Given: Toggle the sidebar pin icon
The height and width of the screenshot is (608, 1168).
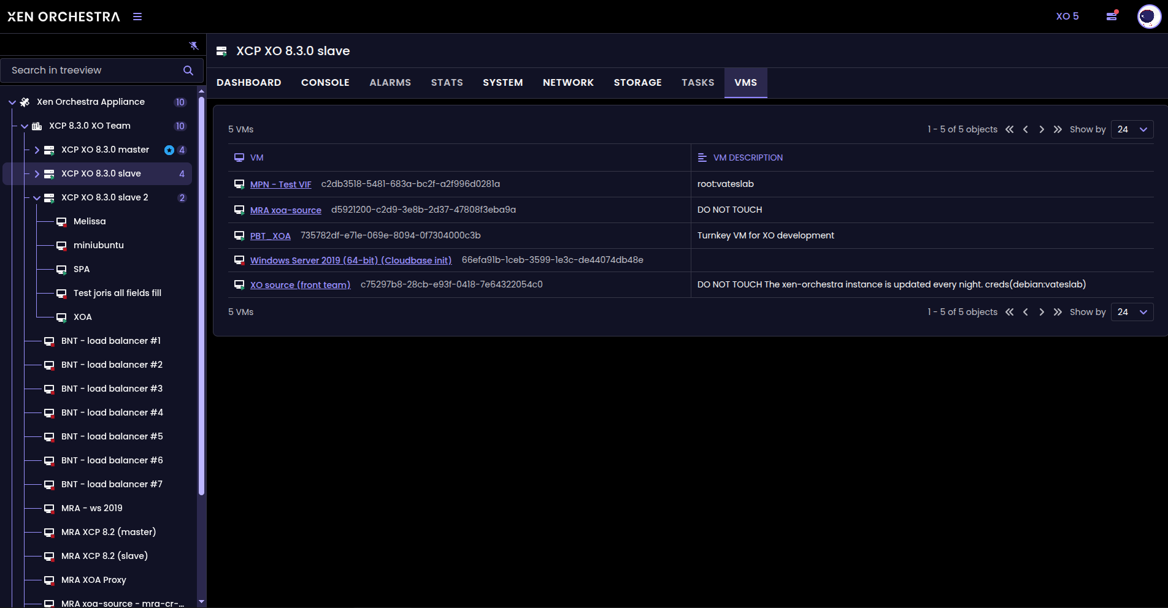Looking at the screenshot, I should point(194,46).
